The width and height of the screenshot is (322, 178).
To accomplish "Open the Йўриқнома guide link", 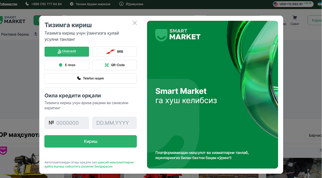I will pos(134,4).
